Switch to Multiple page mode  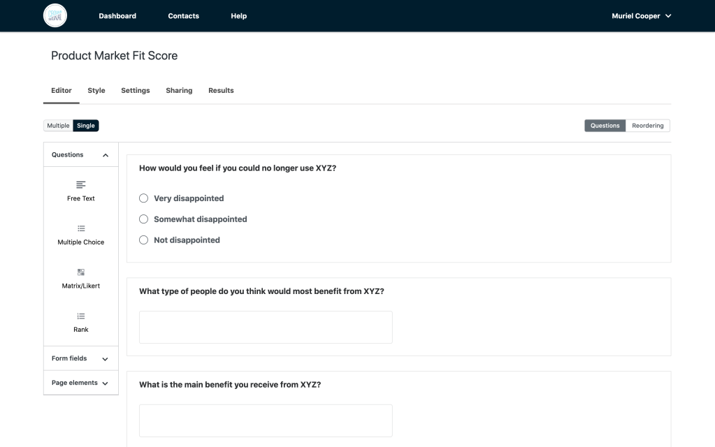pos(58,126)
